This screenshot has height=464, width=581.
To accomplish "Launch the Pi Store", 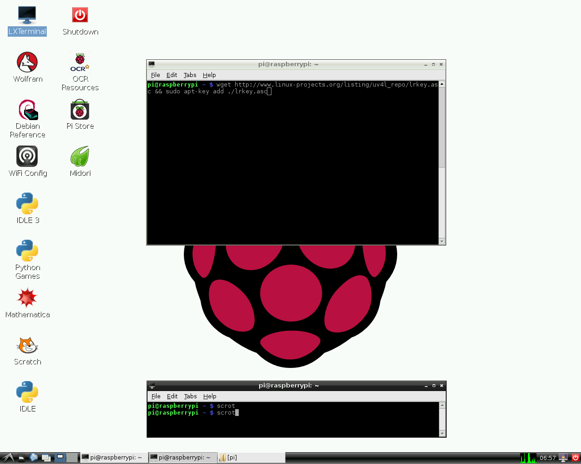I will 79,110.
